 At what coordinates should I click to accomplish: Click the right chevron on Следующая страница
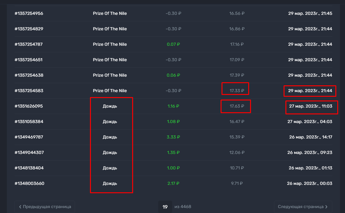pyautogui.click(x=326, y=207)
